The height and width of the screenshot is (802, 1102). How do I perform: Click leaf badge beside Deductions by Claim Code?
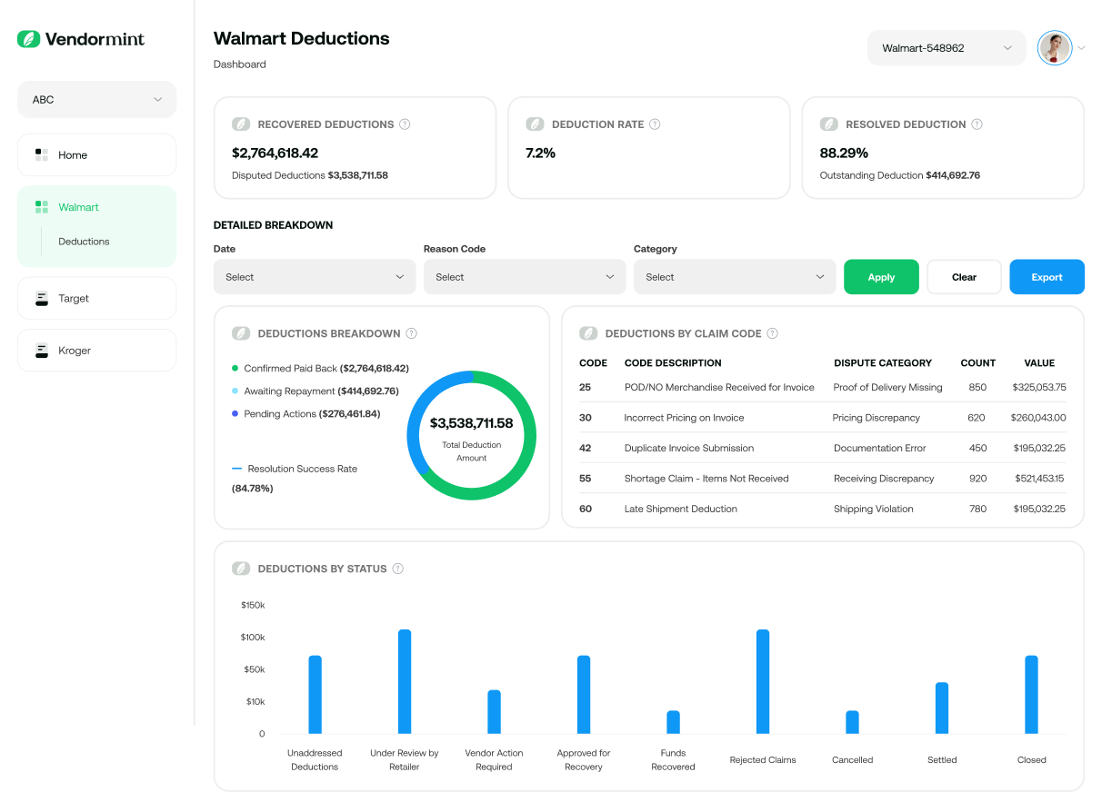pos(588,333)
